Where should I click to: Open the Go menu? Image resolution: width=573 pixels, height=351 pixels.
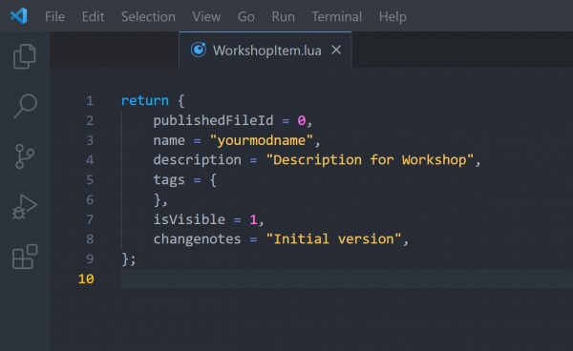click(x=246, y=17)
